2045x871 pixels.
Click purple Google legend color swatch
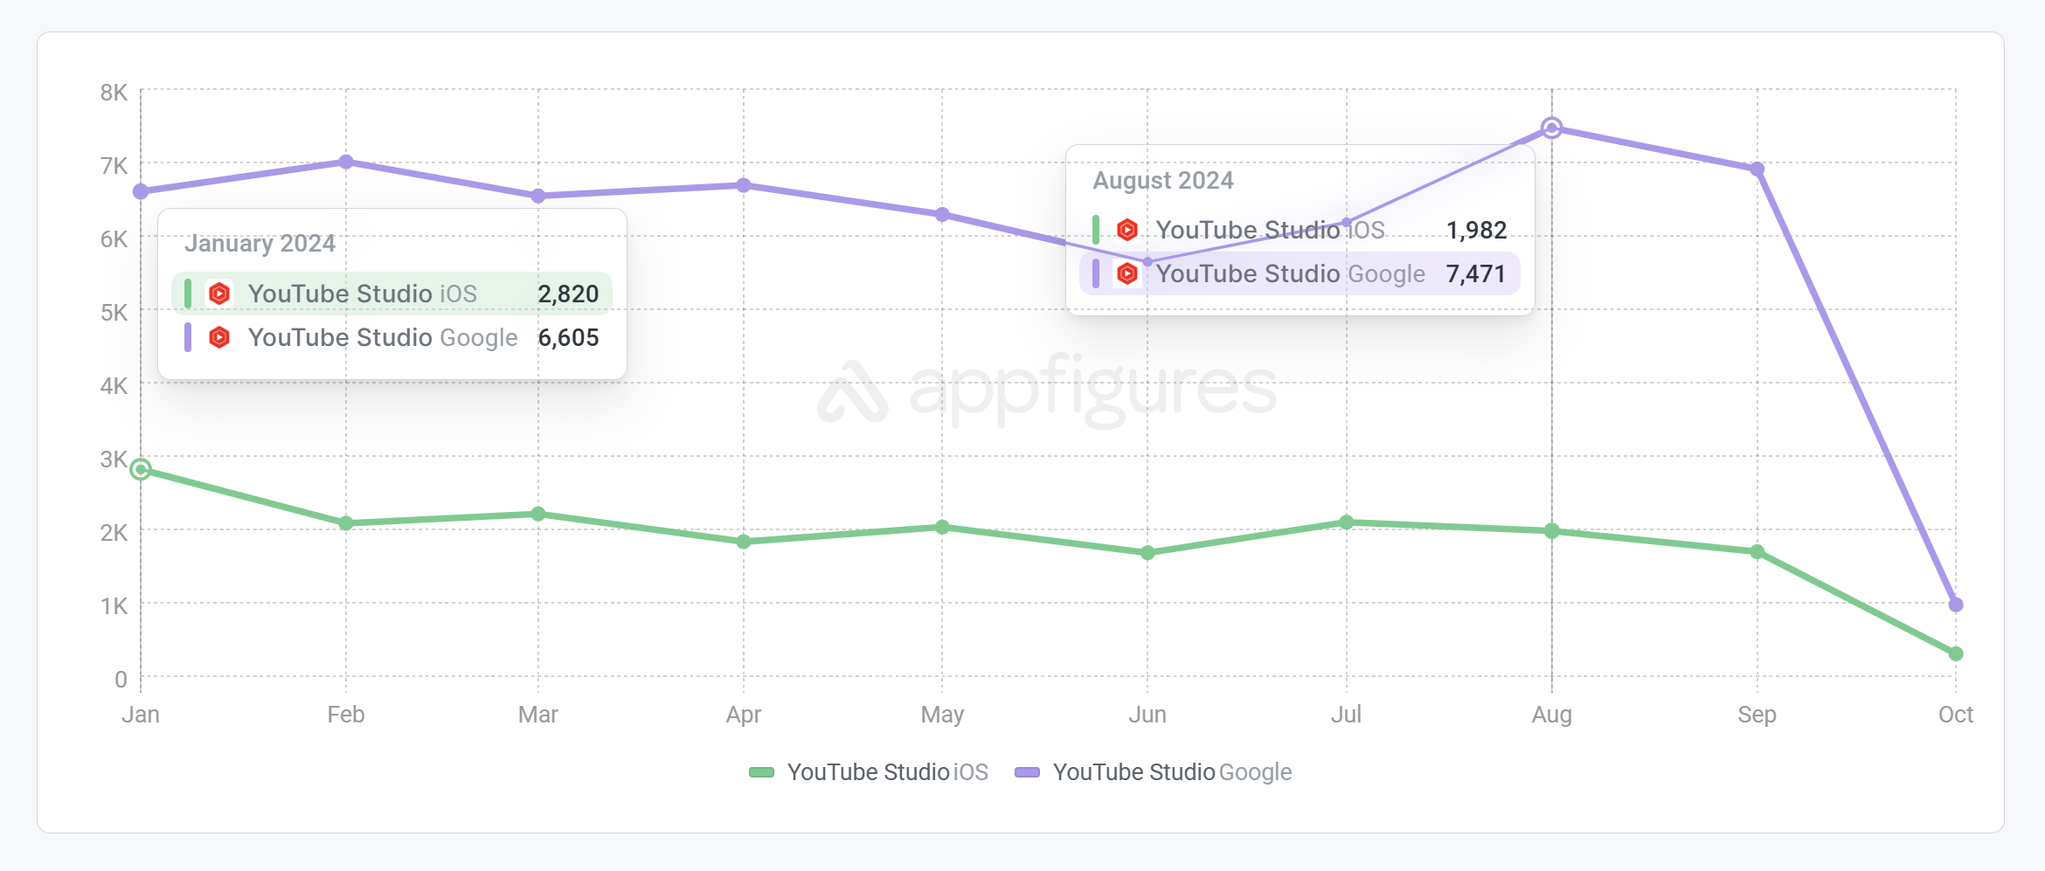pyautogui.click(x=1028, y=772)
